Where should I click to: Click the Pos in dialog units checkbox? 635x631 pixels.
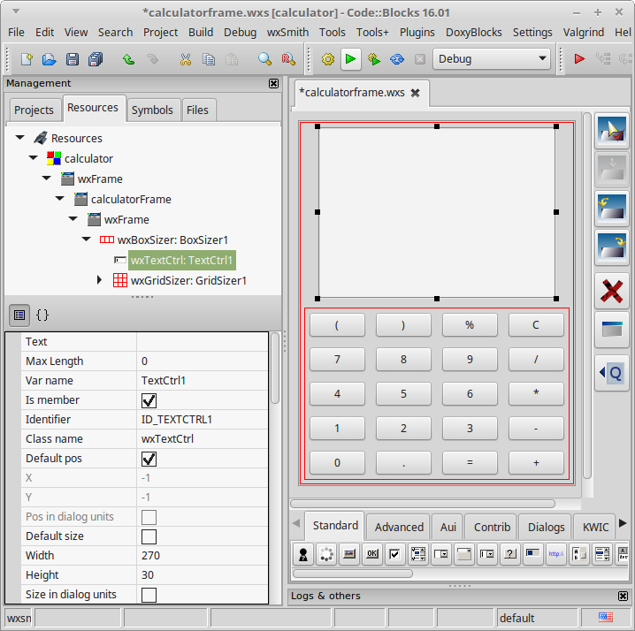click(149, 517)
